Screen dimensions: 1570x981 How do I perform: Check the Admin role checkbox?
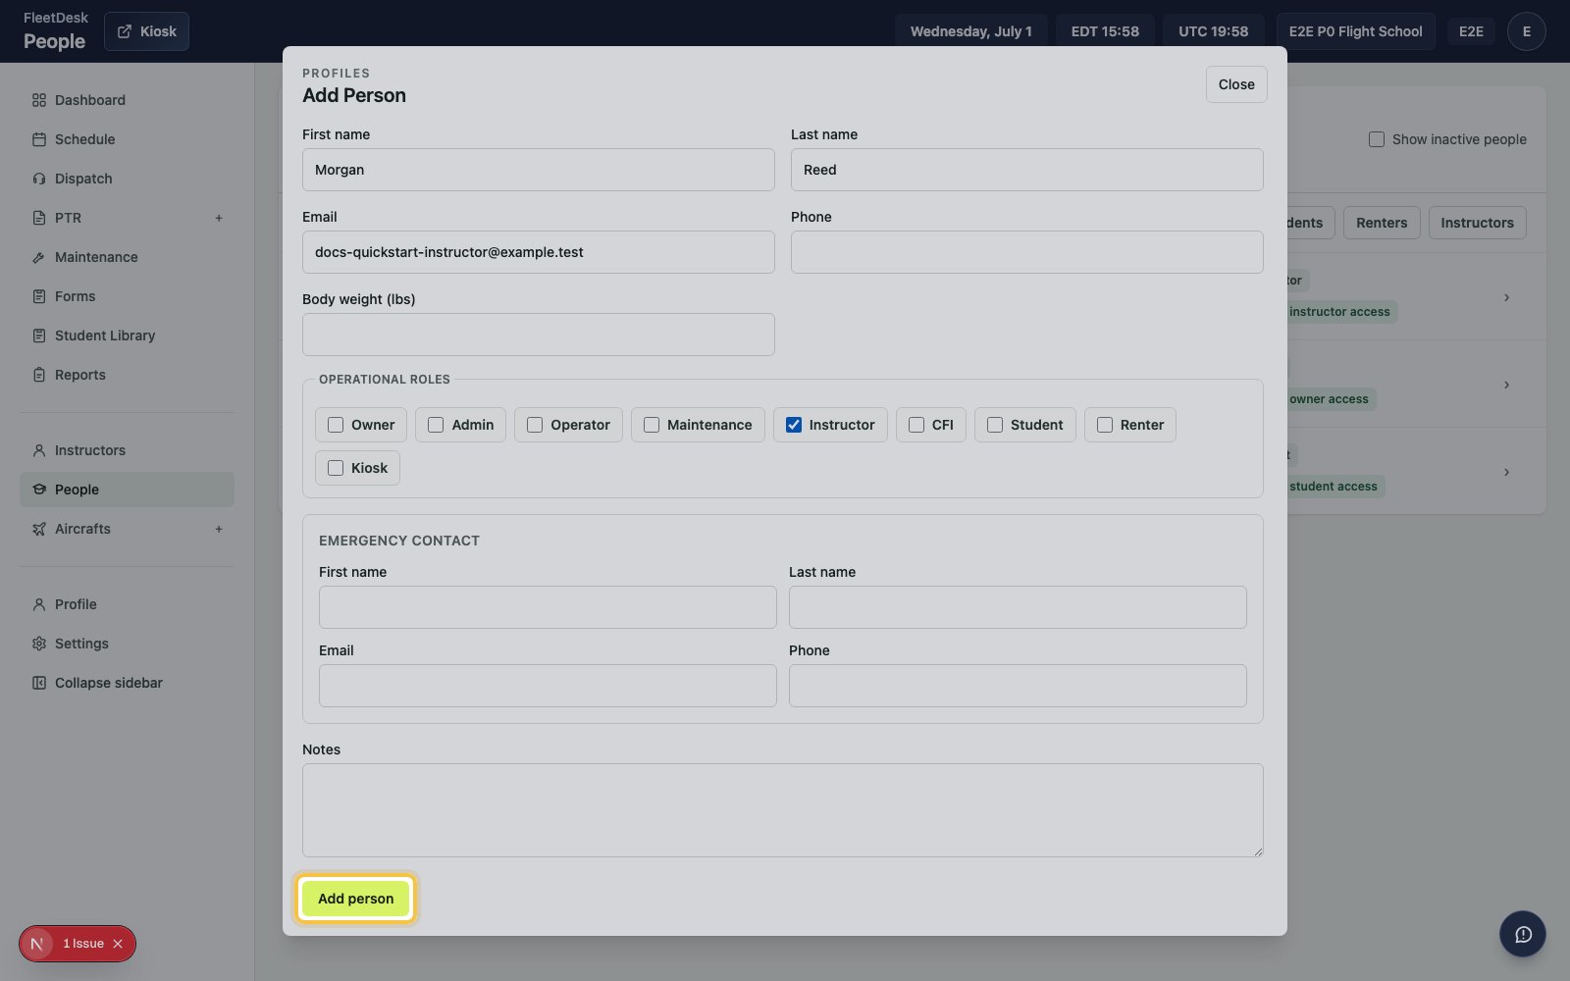click(436, 425)
